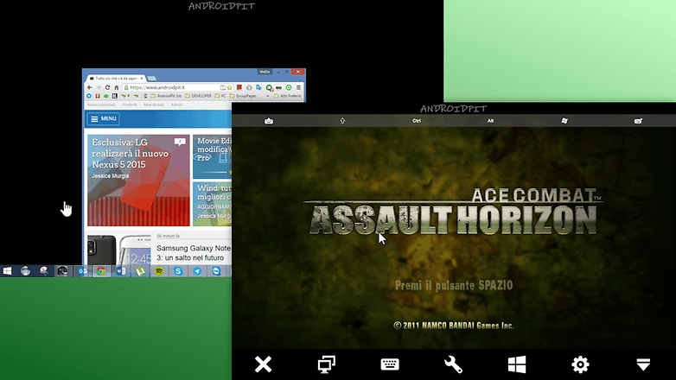The height and width of the screenshot is (380, 676).
Task: Open the 'Wind: tutte le migliori' article card
Action: (212, 204)
